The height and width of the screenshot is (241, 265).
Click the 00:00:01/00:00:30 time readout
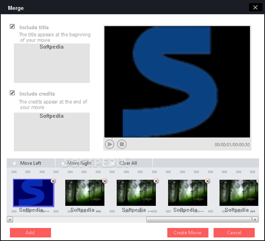pyautogui.click(x=232, y=145)
